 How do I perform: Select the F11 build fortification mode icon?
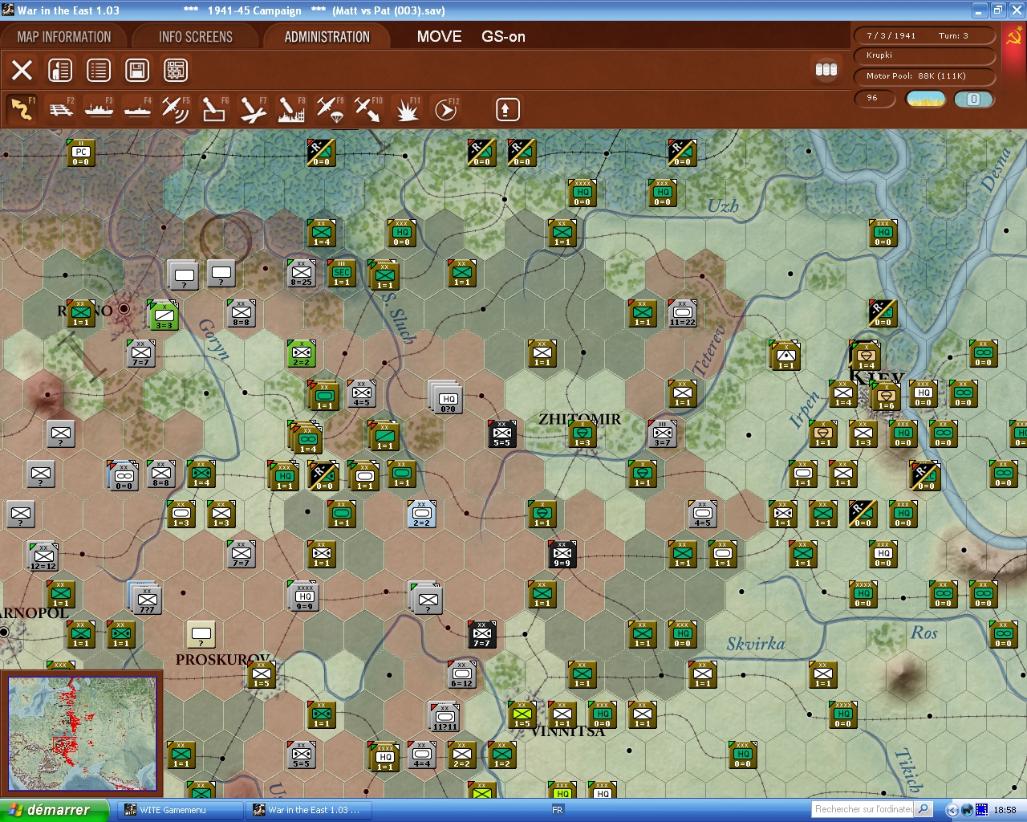coord(407,109)
